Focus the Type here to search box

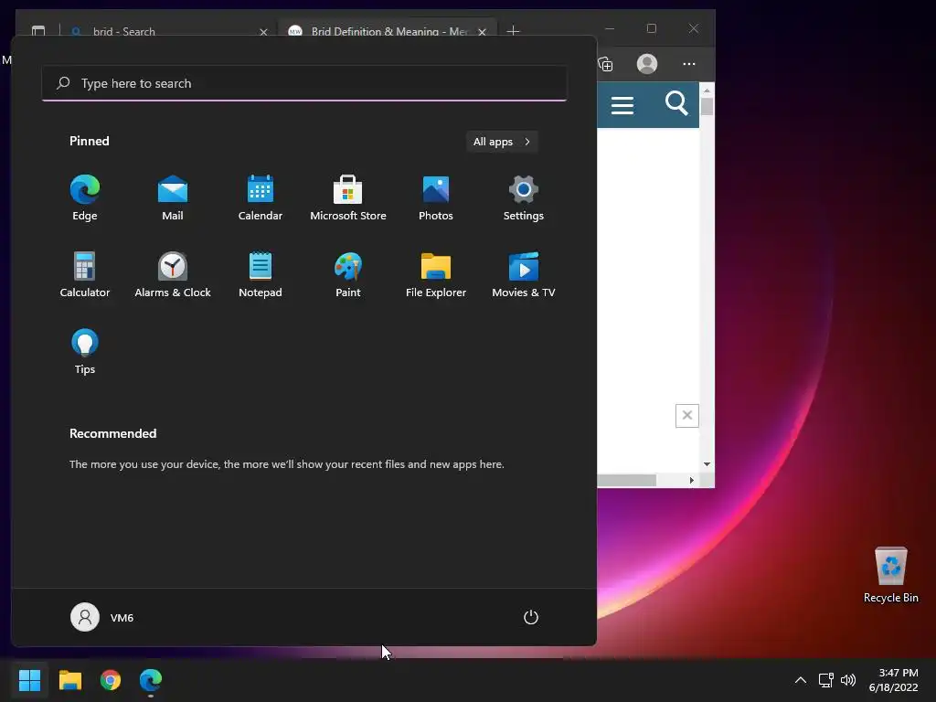point(304,83)
